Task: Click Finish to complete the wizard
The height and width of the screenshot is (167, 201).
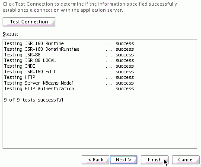Action: click(x=155, y=160)
